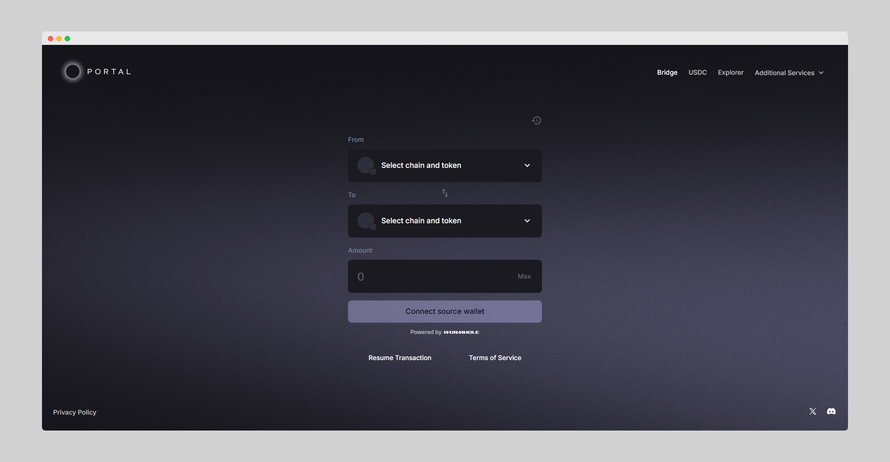This screenshot has width=890, height=462.
Task: Open the Discord social icon
Action: click(831, 412)
